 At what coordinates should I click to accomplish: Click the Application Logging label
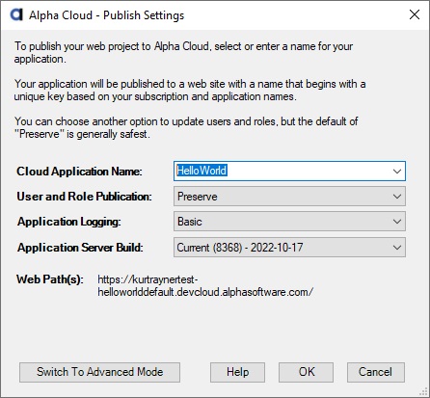pos(69,222)
